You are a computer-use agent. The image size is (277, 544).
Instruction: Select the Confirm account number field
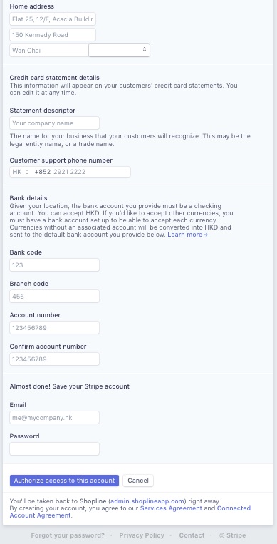(54, 359)
